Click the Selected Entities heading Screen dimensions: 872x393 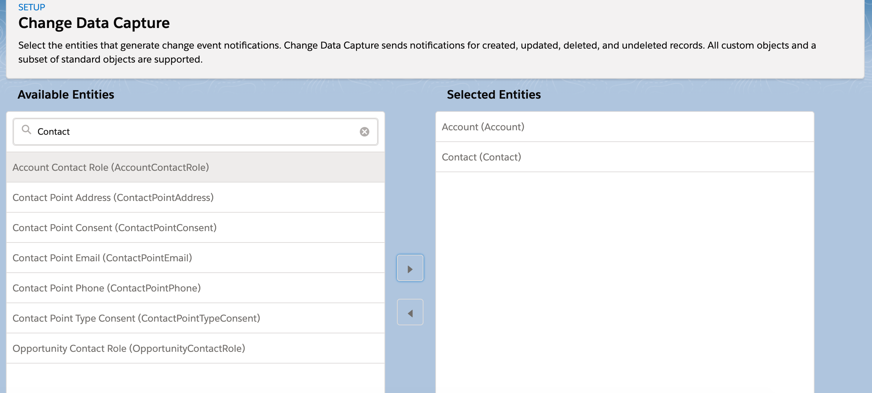[493, 95]
